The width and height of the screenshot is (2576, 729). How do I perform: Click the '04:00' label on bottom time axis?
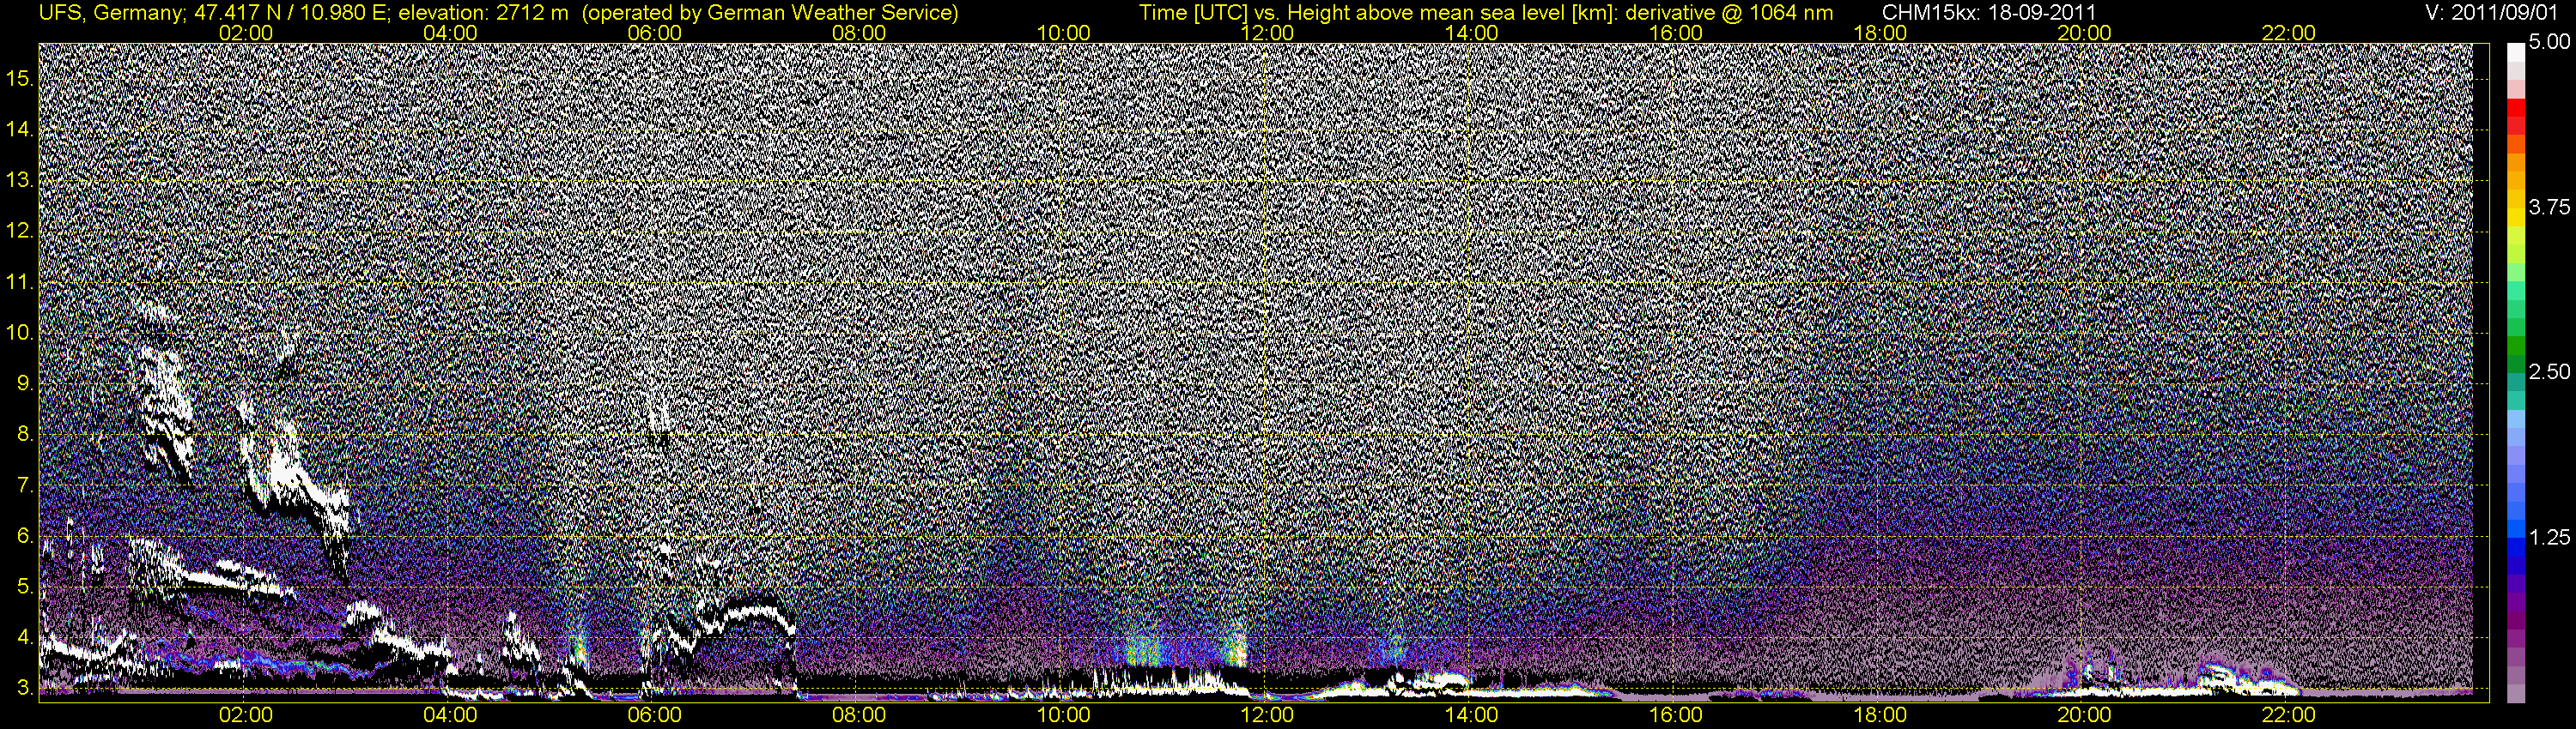[450, 715]
